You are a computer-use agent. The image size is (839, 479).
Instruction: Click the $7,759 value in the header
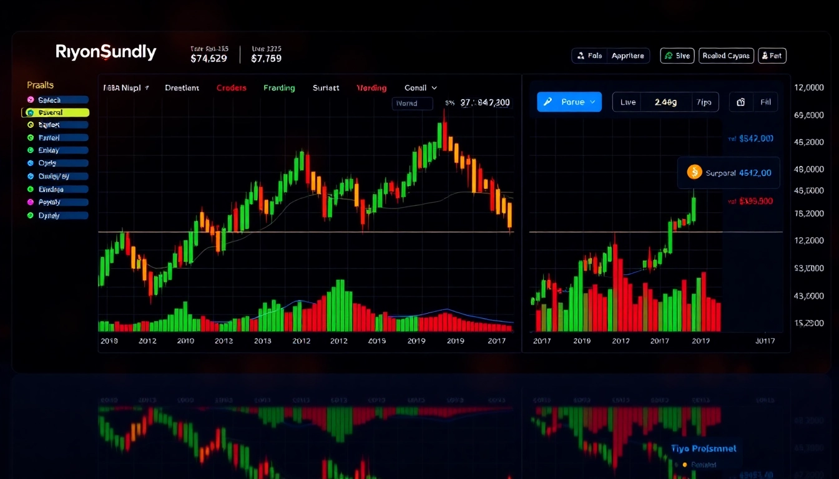pos(266,59)
